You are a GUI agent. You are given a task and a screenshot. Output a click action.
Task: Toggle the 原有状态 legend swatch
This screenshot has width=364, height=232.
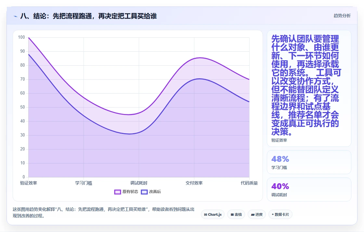coord(117,192)
